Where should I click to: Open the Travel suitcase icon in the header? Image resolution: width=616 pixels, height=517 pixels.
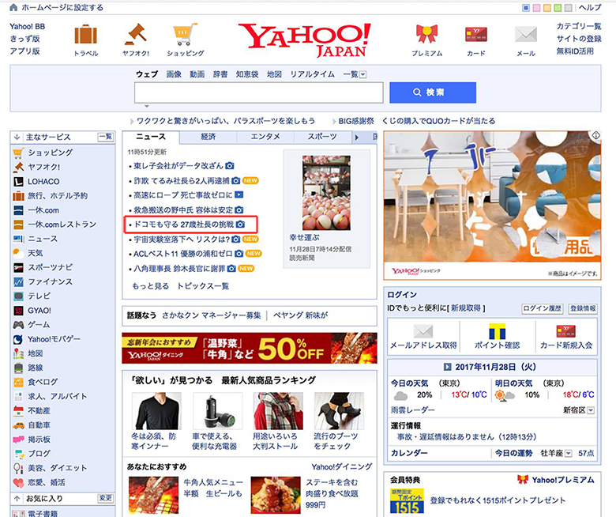point(85,34)
